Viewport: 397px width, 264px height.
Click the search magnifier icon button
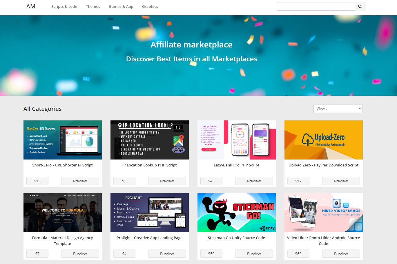(360, 6)
